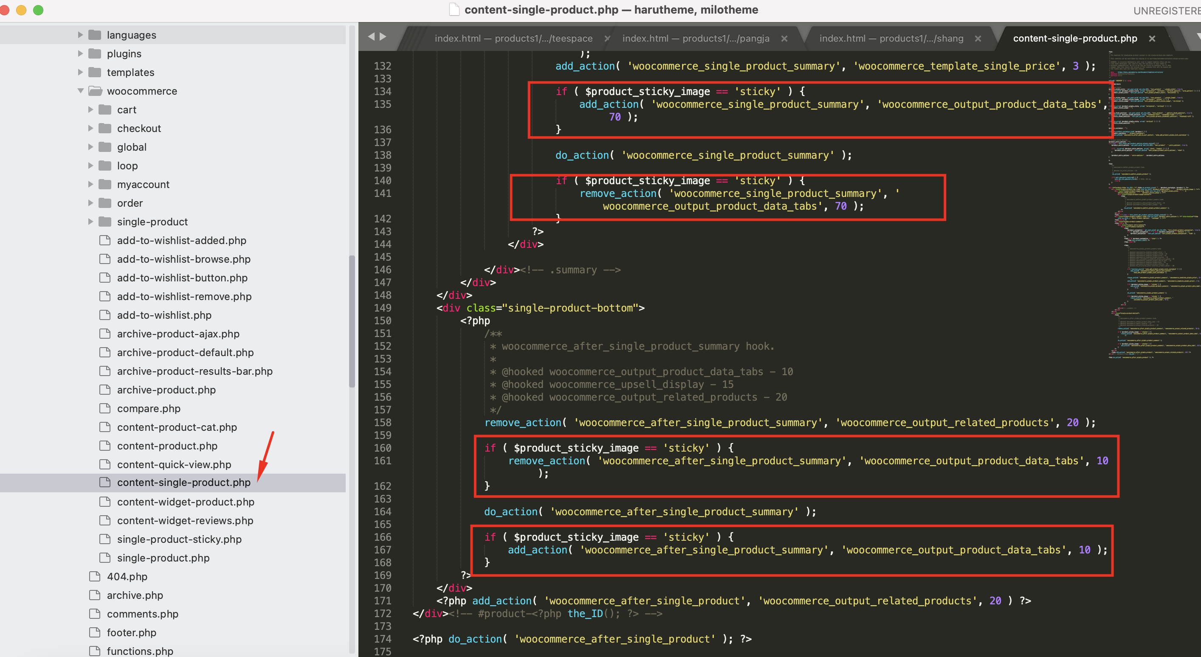This screenshot has width=1201, height=657.
Task: Click file icon of 404.php
Action: tap(95, 576)
